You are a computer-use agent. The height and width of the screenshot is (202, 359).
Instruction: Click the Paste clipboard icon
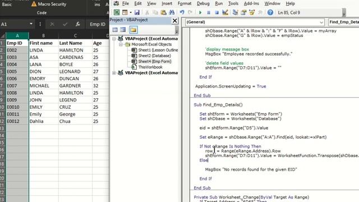[x=163, y=12]
